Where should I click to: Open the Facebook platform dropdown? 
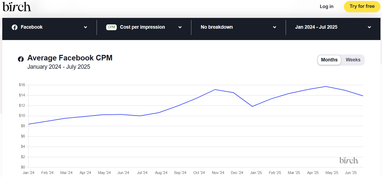[x=49, y=27]
